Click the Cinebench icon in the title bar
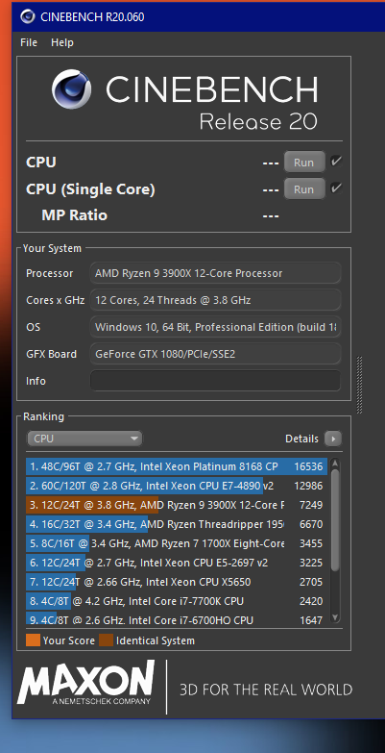The height and width of the screenshot is (753, 385). click(27, 16)
